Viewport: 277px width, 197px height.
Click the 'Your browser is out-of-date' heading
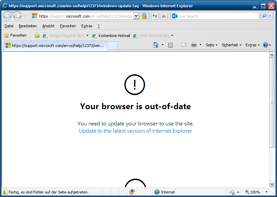[x=135, y=106]
